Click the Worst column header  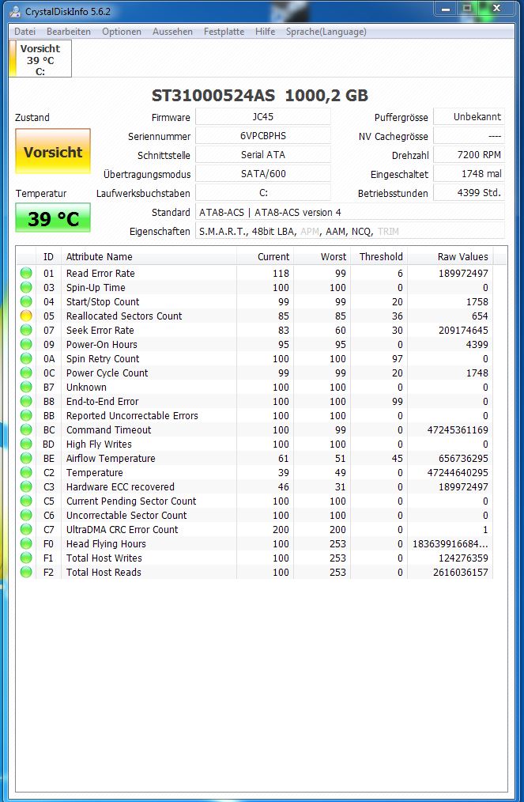(x=322, y=257)
